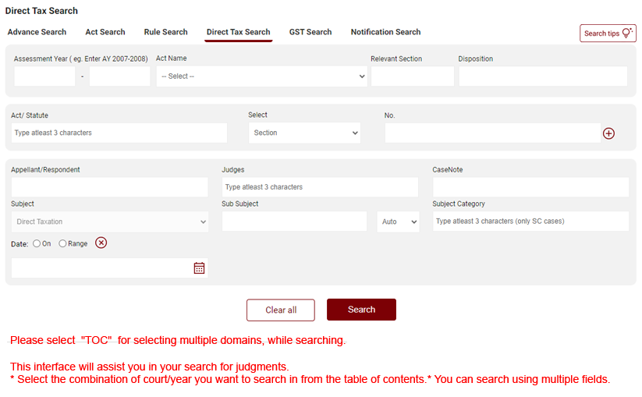Click the Clear all button
Screen dimensions: 642x397
(281, 310)
